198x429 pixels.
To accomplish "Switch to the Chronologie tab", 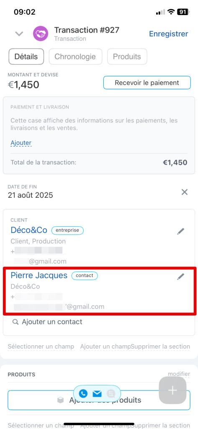I will (x=75, y=57).
